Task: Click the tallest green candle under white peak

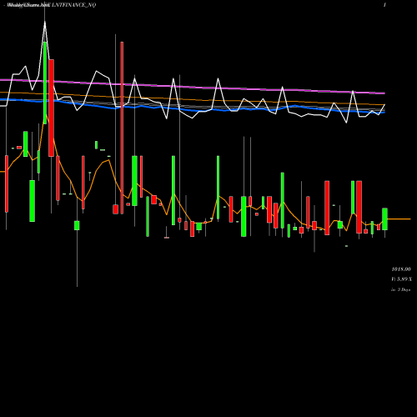Action: click(45, 83)
